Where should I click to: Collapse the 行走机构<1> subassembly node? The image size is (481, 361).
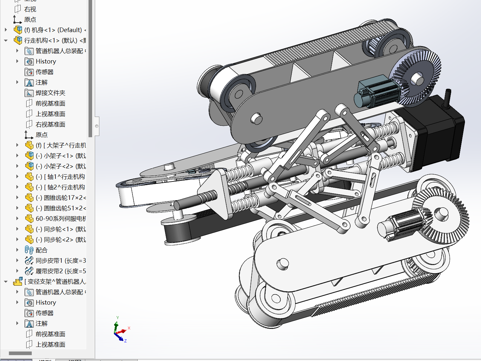click(x=6, y=41)
